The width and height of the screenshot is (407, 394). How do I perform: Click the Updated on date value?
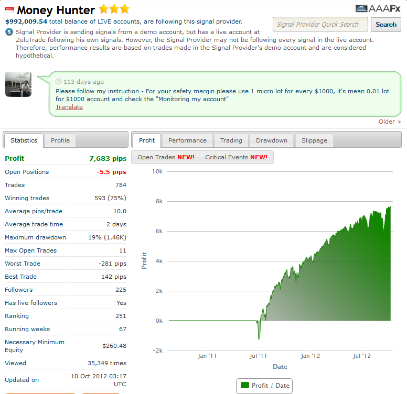click(99, 380)
